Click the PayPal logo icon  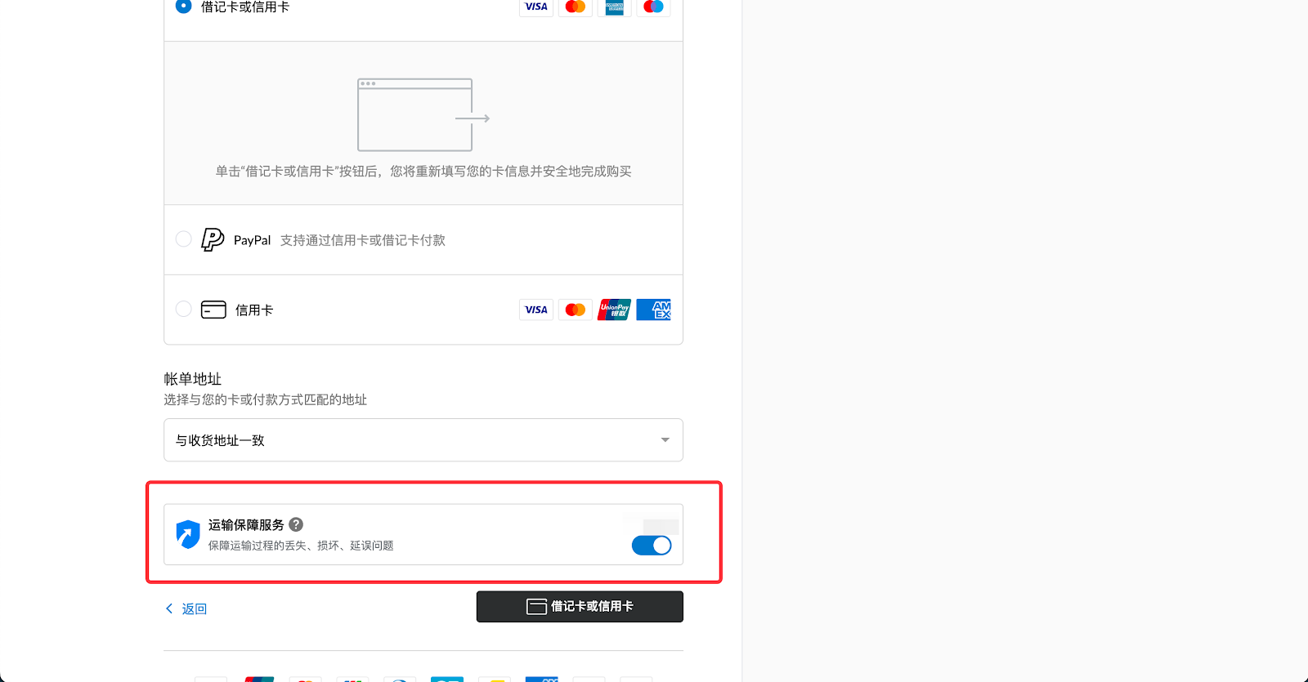[213, 239]
